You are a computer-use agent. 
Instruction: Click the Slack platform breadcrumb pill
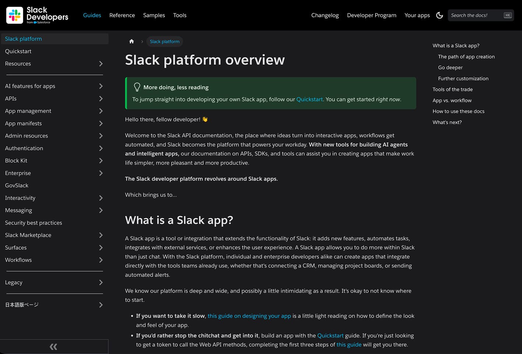(x=164, y=41)
